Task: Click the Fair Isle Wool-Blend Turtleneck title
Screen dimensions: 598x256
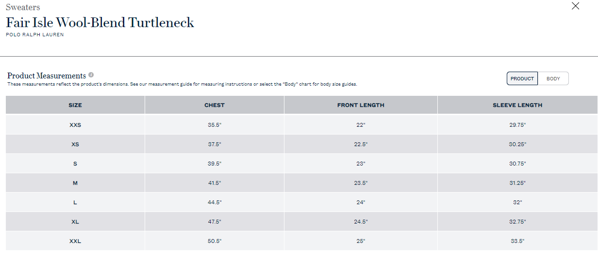Action: point(100,22)
